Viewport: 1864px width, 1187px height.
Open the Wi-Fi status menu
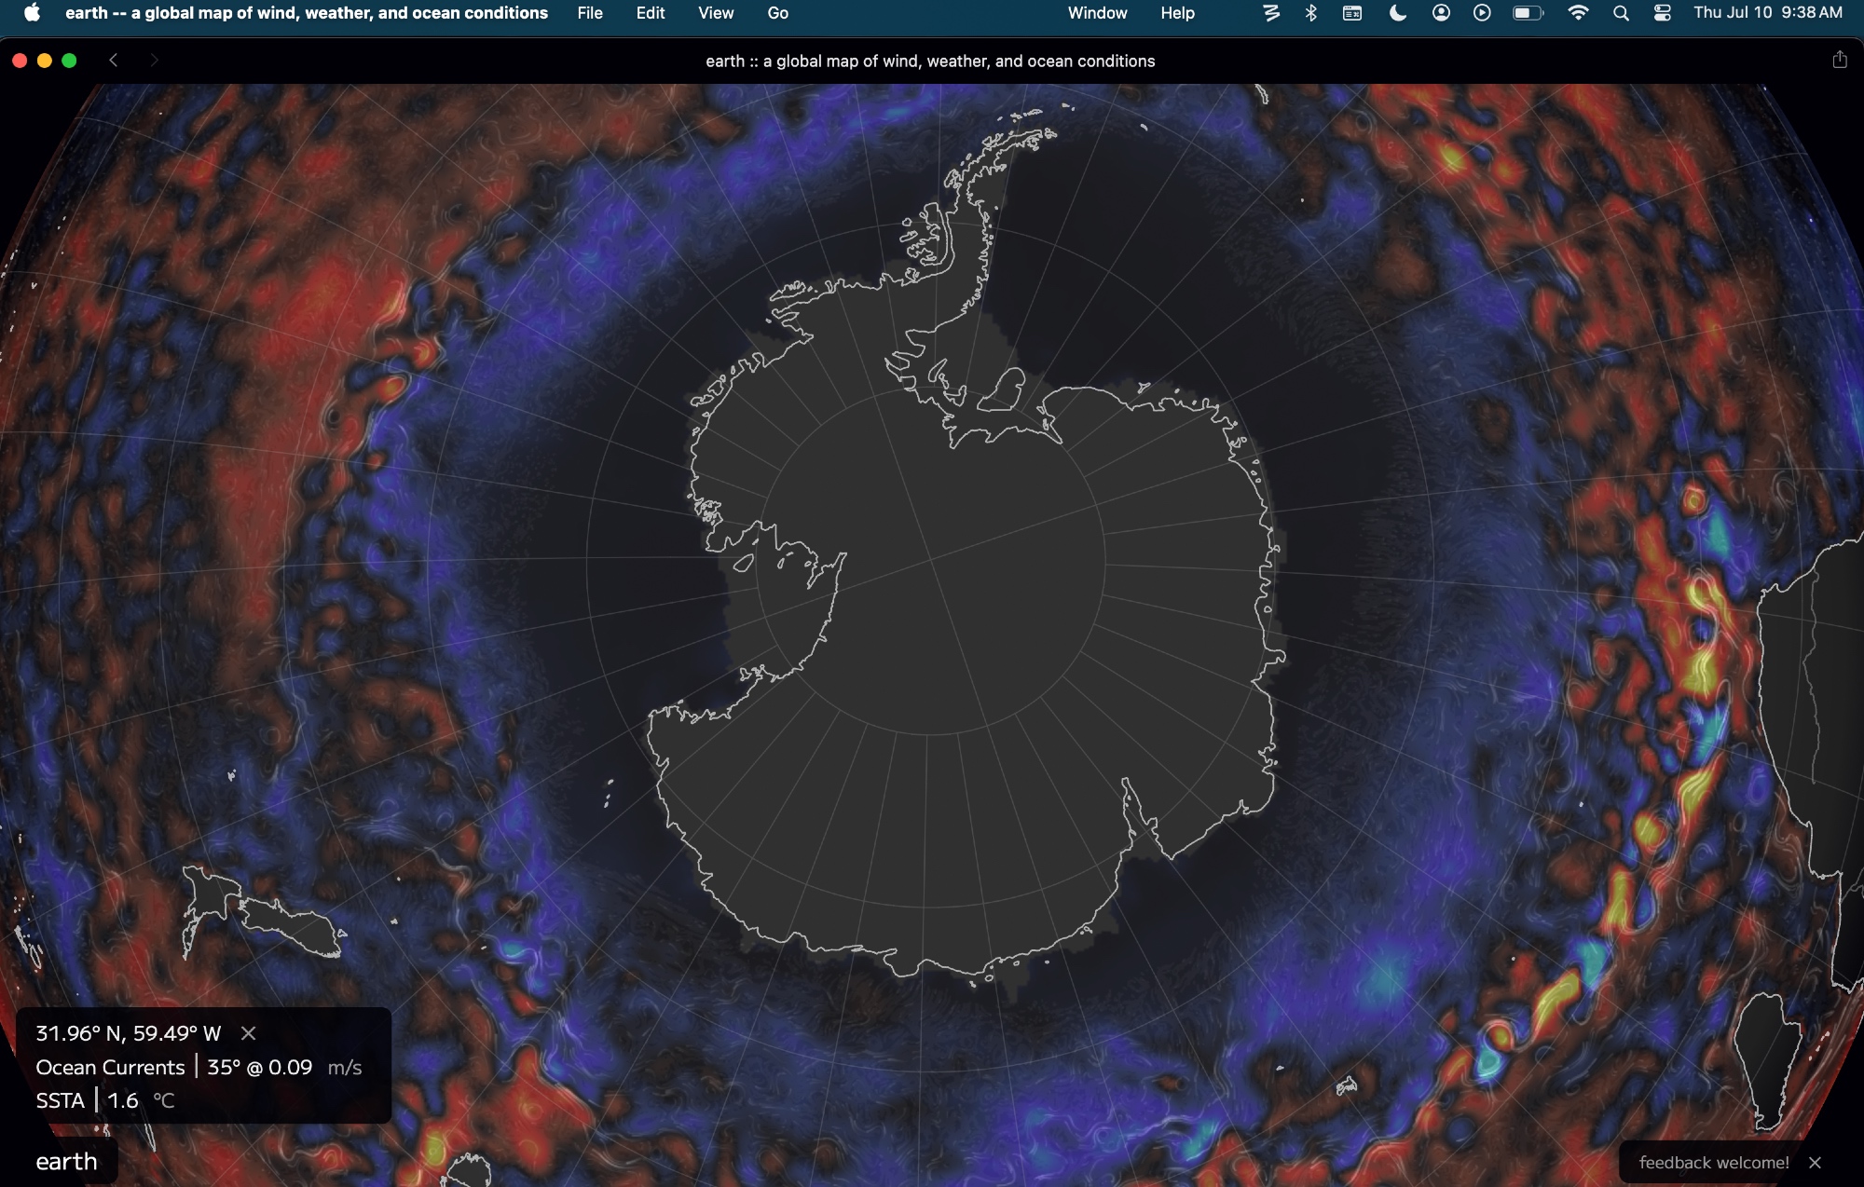[1578, 13]
